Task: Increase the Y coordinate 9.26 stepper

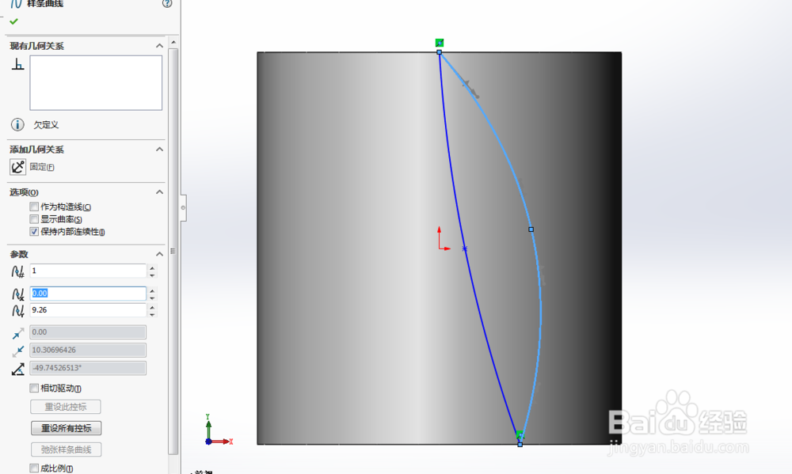Action: point(152,306)
